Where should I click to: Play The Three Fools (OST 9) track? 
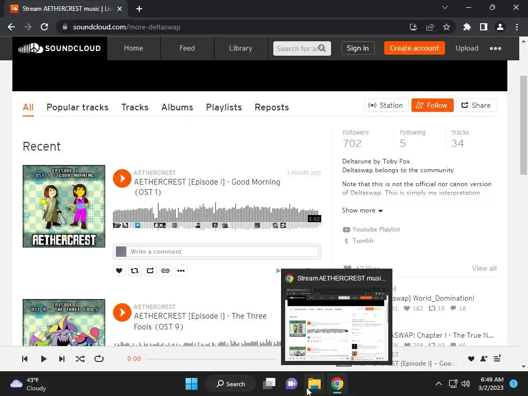122,312
